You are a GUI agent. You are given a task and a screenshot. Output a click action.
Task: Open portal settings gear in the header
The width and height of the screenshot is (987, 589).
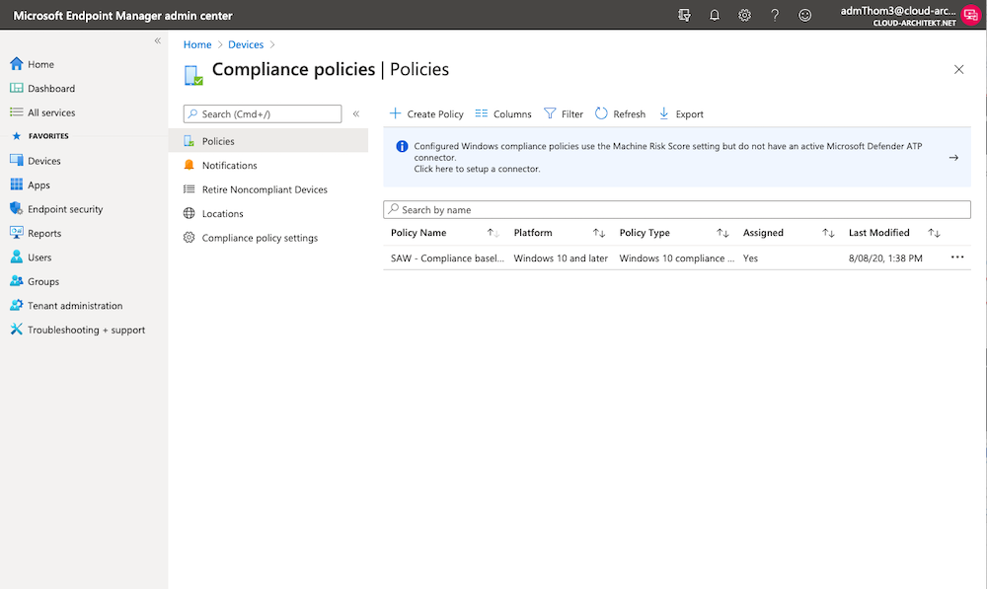point(744,15)
